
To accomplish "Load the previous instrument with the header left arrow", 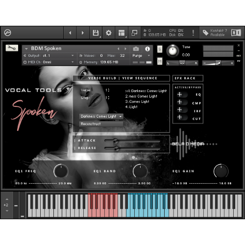I will point(70,33).
